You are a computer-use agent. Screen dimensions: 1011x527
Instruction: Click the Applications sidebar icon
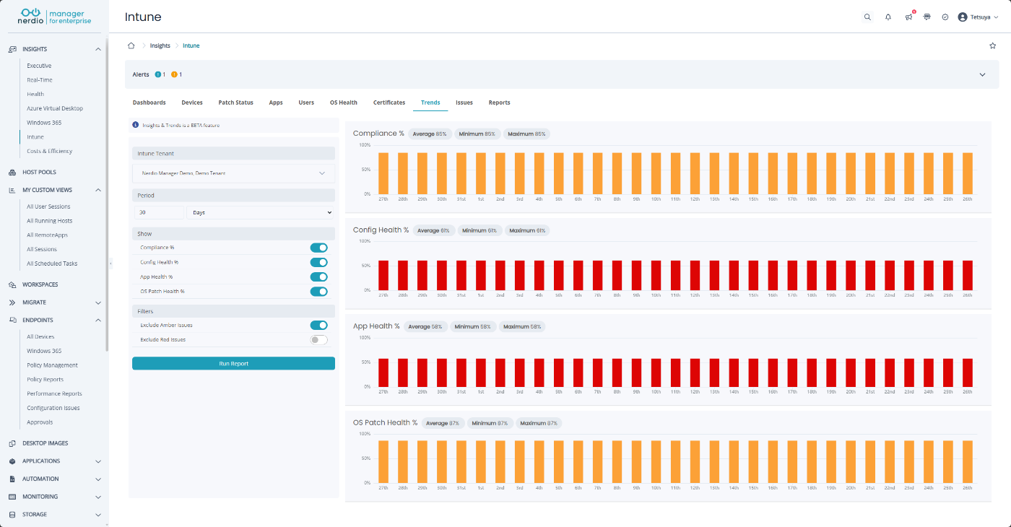click(12, 461)
